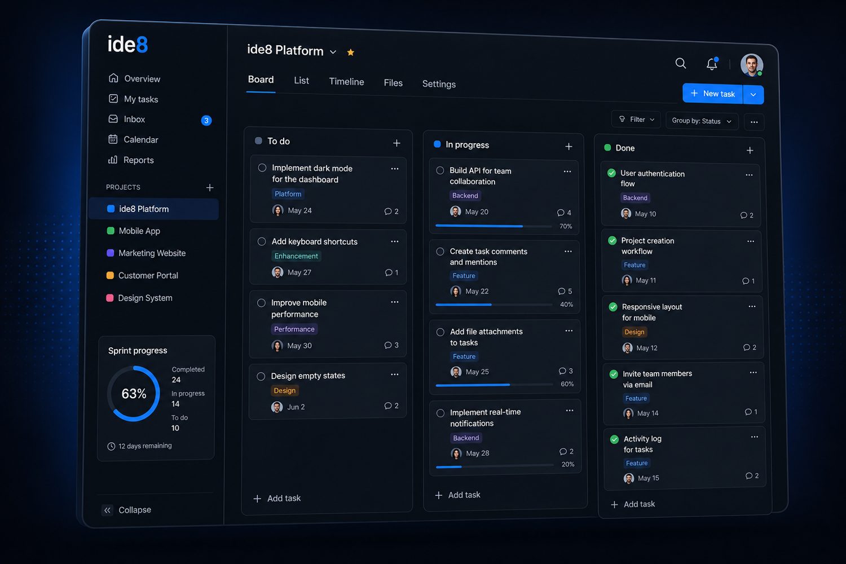
Task: Open more options on Project creation workflow card
Action: point(751,241)
